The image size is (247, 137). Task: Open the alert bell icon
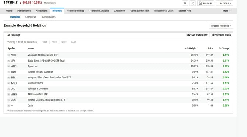(x=185, y=3)
